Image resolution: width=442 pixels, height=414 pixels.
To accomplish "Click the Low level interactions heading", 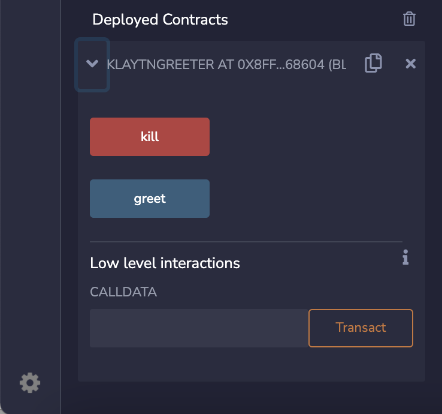I will tap(165, 263).
